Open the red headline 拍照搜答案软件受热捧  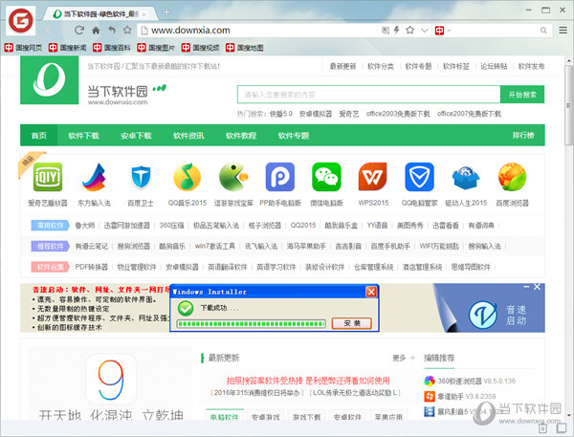[308, 381]
